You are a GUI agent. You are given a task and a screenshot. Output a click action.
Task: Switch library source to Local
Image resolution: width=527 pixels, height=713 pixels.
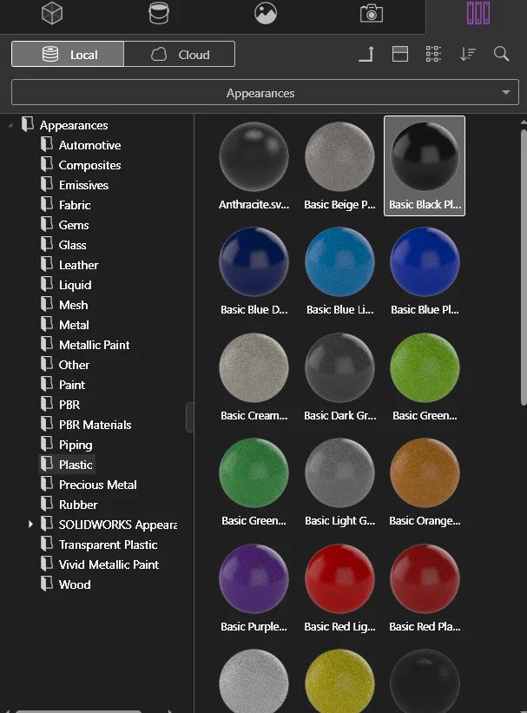69,55
